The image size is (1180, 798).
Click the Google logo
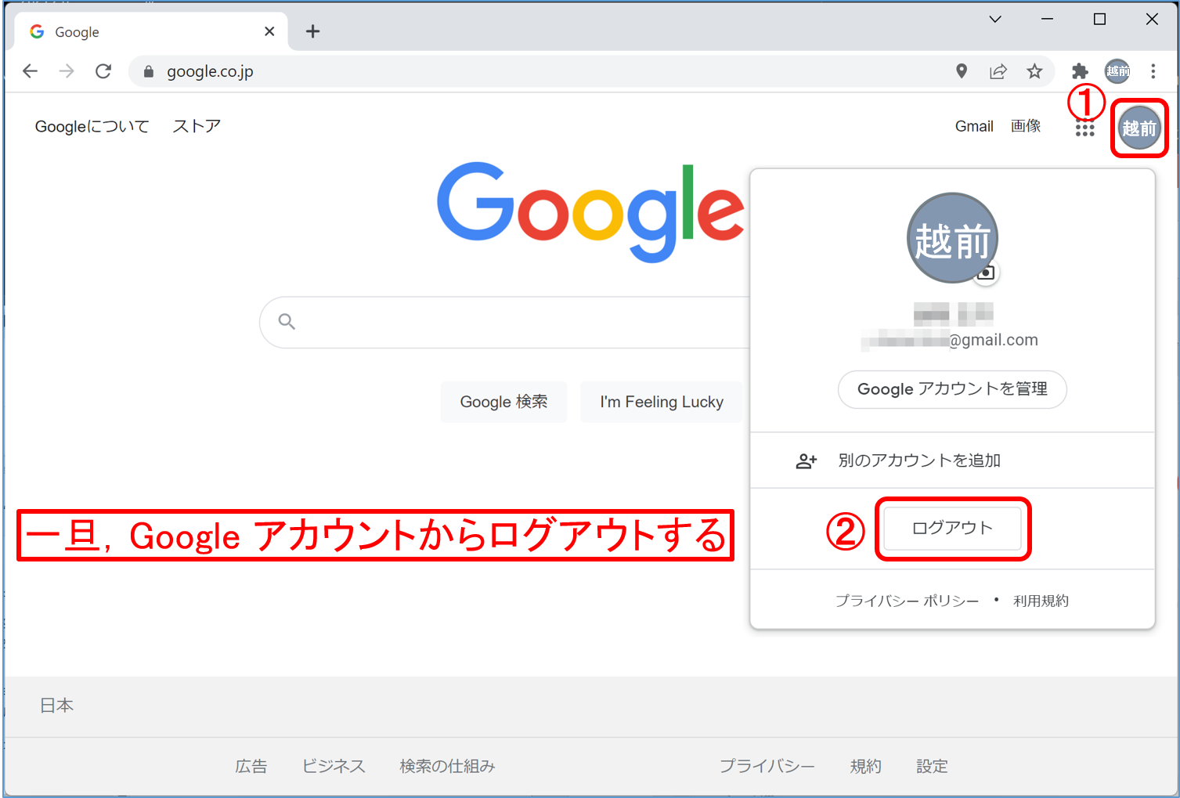tap(590, 211)
